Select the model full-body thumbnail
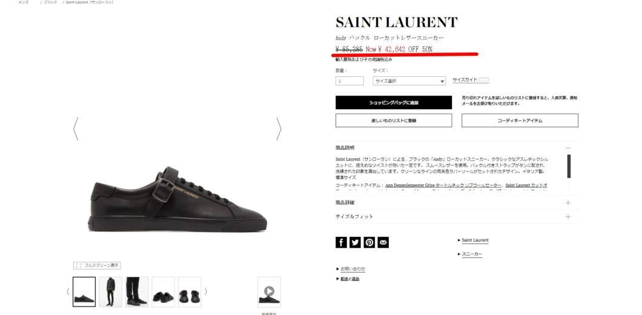This screenshot has width=642, height=315. coord(111,292)
